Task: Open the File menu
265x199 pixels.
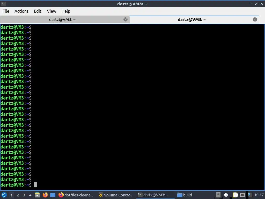Action: (x=6, y=11)
